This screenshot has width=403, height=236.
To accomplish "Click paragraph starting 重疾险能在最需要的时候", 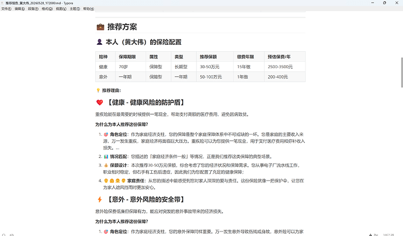I will tap(172, 114).
